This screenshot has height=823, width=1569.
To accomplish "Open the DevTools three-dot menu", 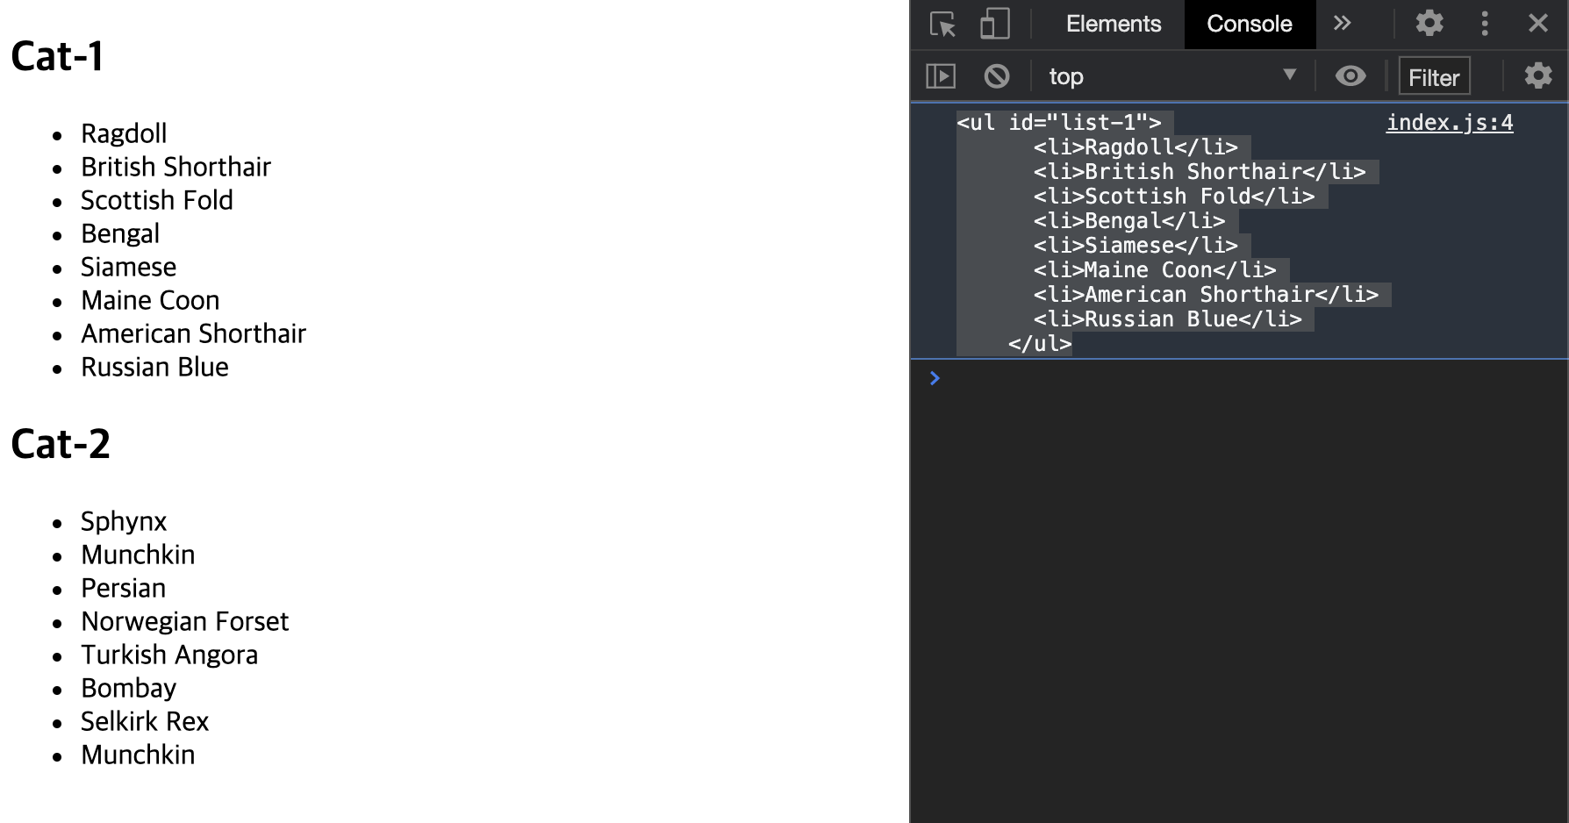I will pos(1485,24).
